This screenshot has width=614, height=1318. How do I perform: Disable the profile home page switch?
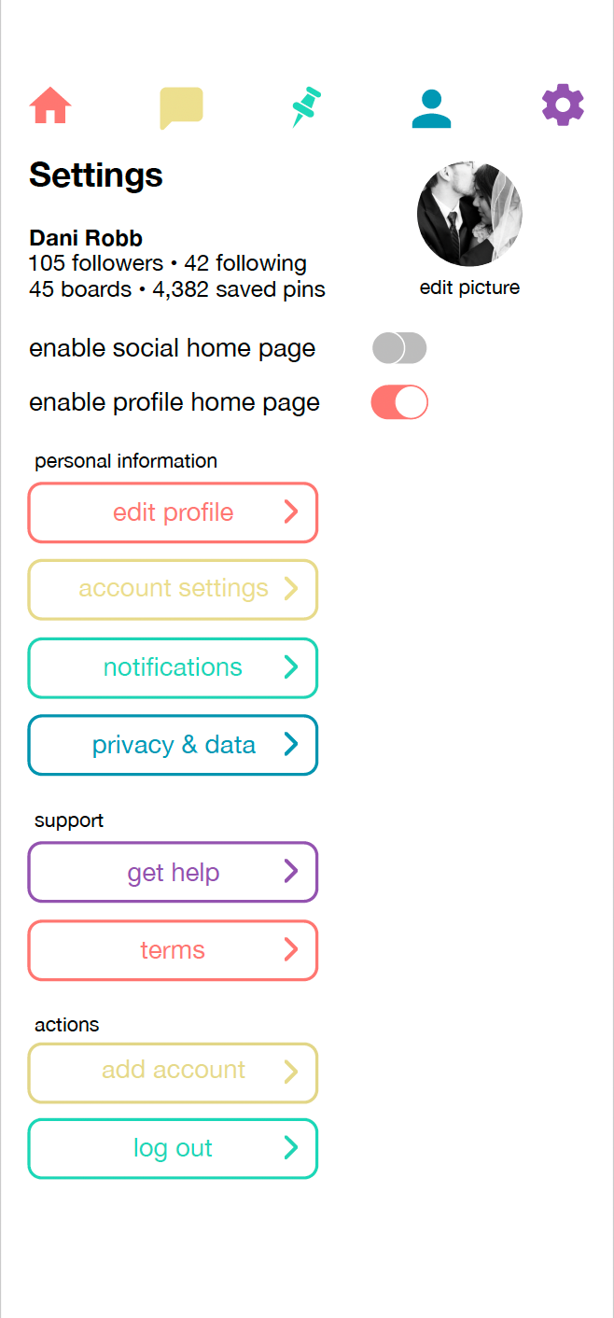399,402
